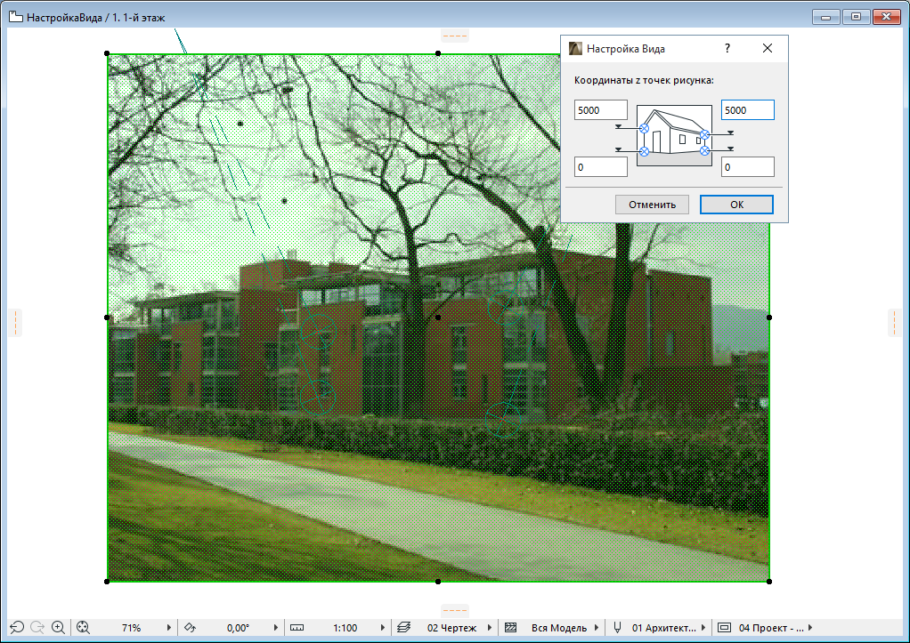Click the zoom-in magnifier icon
910x643 pixels.
[59, 627]
